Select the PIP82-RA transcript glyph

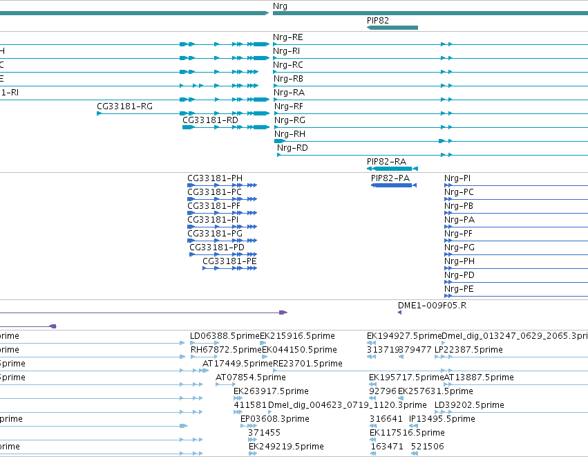pos(392,169)
